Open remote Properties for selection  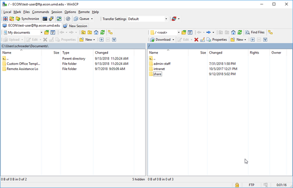[217, 39]
